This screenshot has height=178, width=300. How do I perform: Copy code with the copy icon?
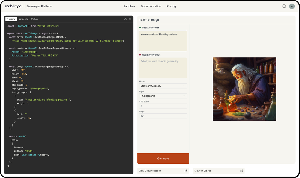pyautogui.click(x=125, y=19)
